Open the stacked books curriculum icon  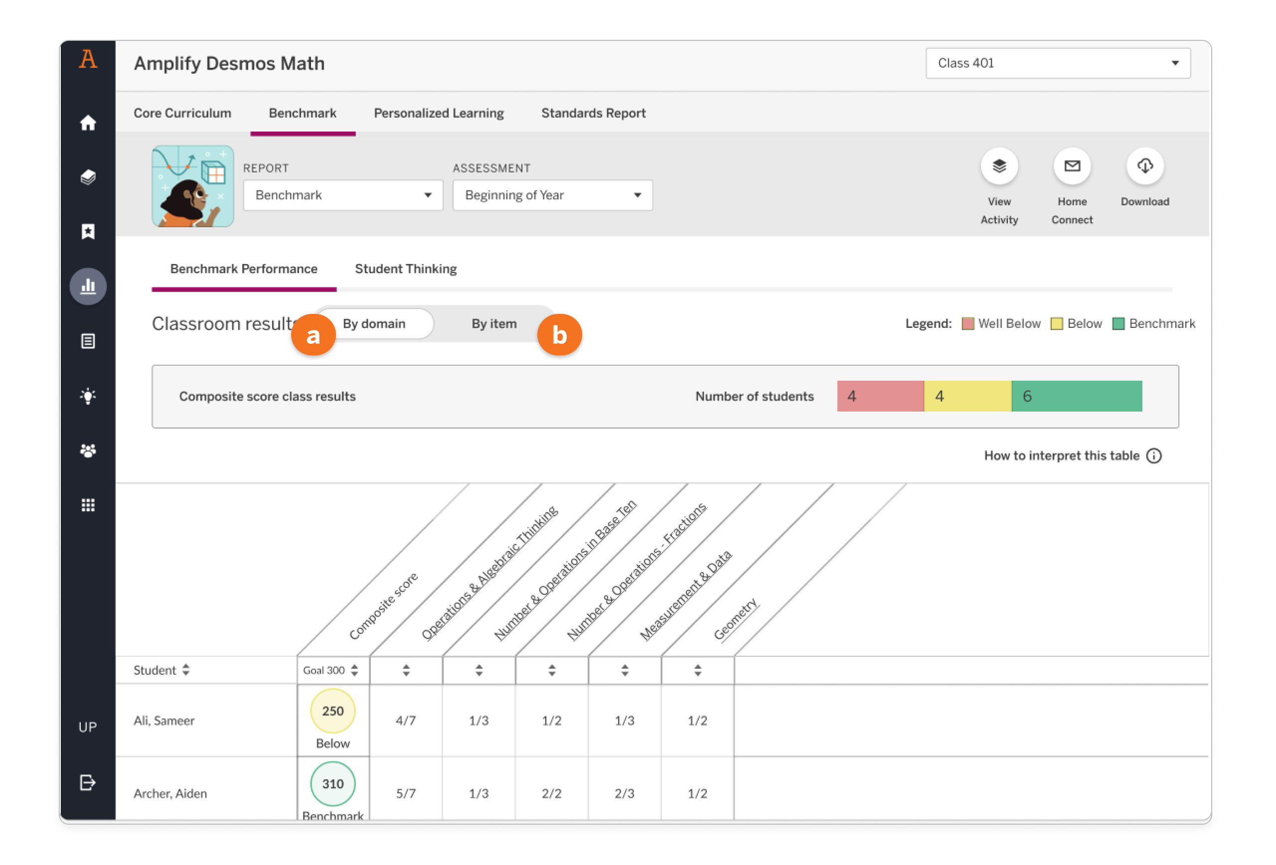[x=88, y=177]
